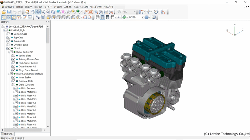
Task: Click the Home view house icon
Action: pyautogui.click(x=28, y=12)
